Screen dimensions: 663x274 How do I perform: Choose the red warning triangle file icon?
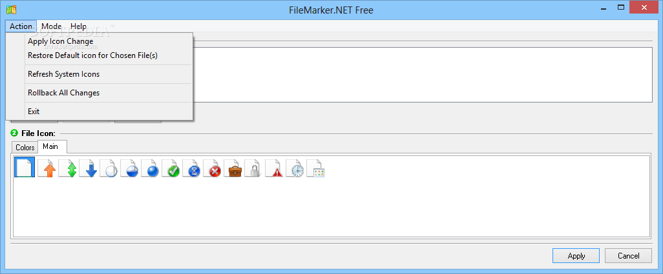[275, 168]
